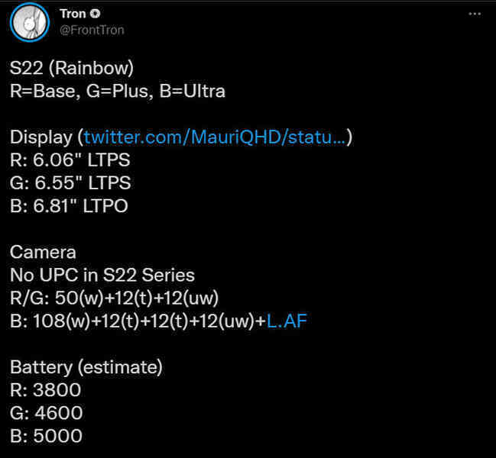Image resolution: width=496 pixels, height=458 pixels.
Task: Open the three-dot more options menu
Action: 475,14
